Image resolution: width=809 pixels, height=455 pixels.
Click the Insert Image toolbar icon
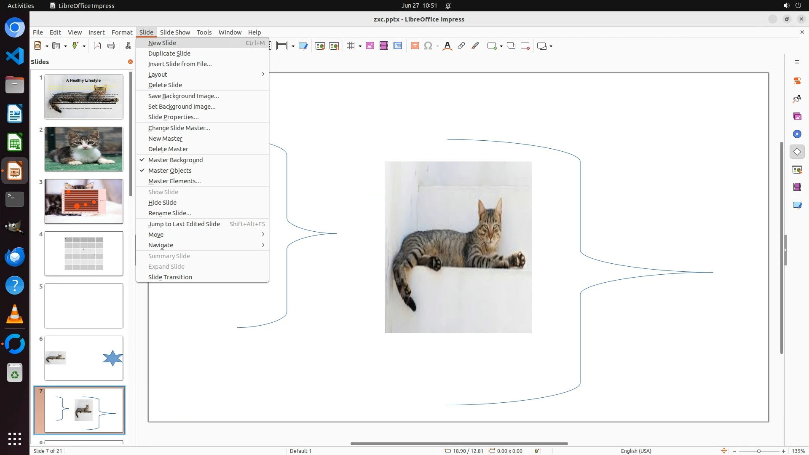coord(370,46)
